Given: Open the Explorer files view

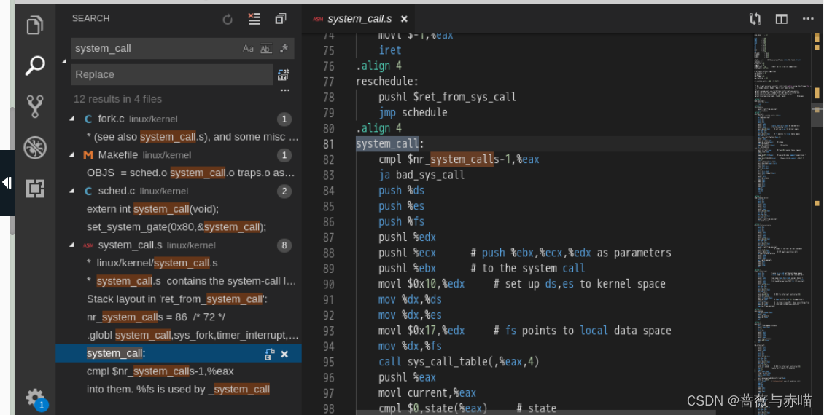Looking at the screenshot, I should pos(35,25).
